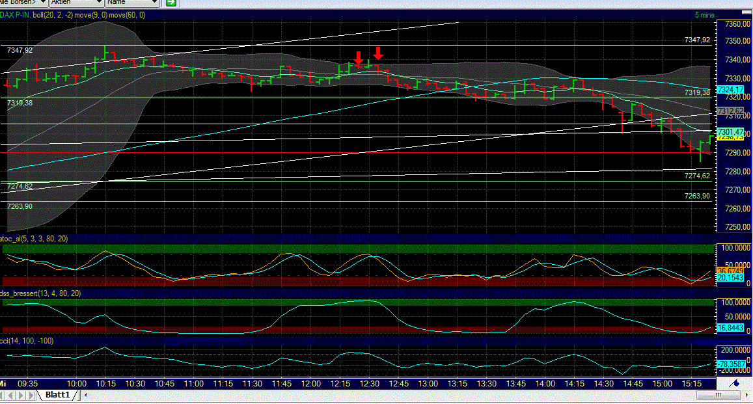
Task: Click the small arrow right of the scrollbar
Action: pos(746,394)
